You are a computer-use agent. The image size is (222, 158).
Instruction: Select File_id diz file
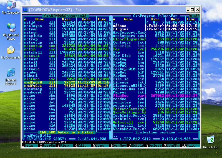pyautogui.click(x=155, y=79)
